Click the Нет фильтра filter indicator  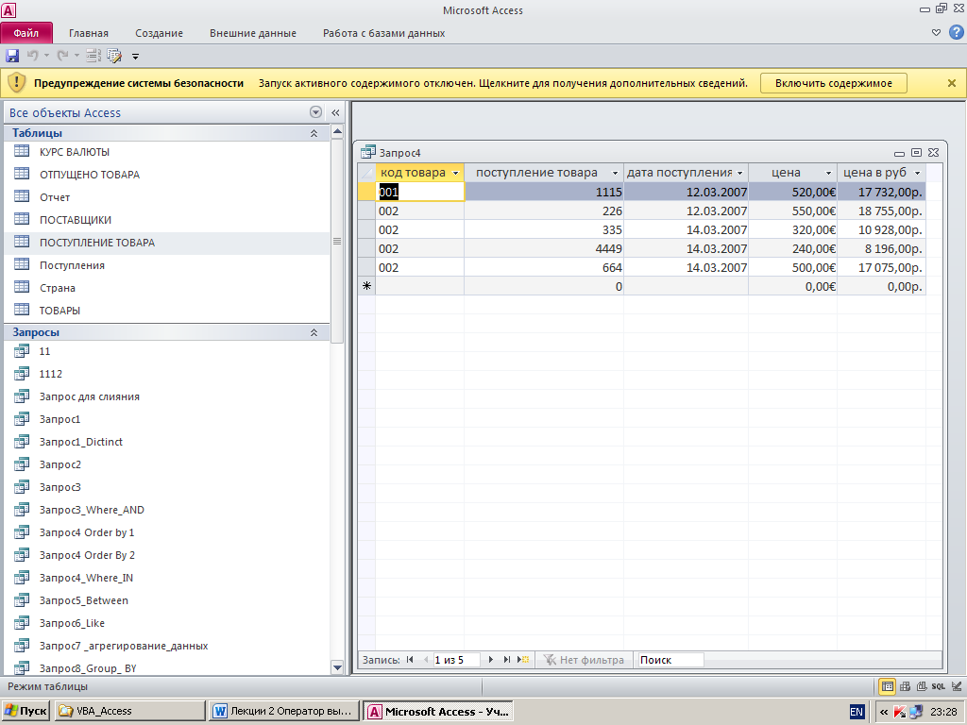coord(584,660)
